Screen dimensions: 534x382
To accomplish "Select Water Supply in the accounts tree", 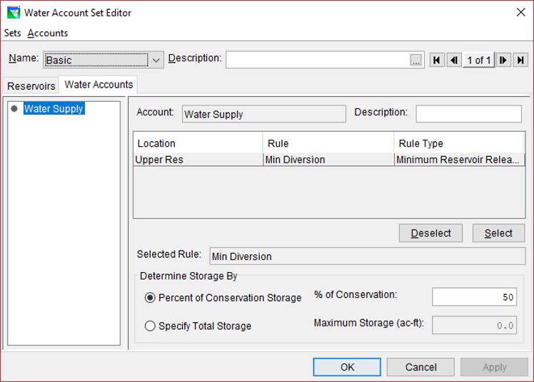I will pyautogui.click(x=54, y=109).
